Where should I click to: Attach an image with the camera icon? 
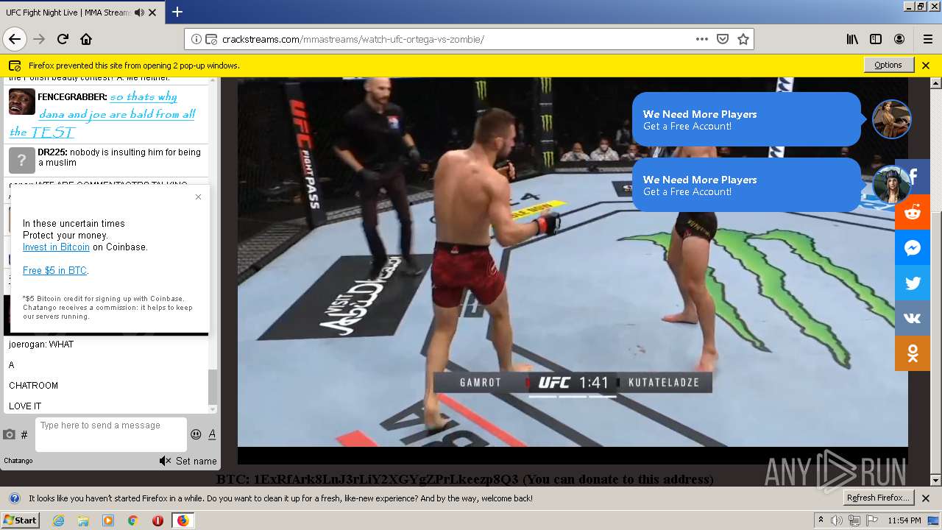coord(9,435)
